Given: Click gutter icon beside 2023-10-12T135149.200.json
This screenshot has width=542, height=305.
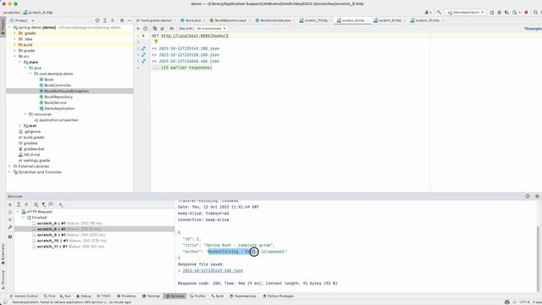Looking at the screenshot, I should [143, 48].
